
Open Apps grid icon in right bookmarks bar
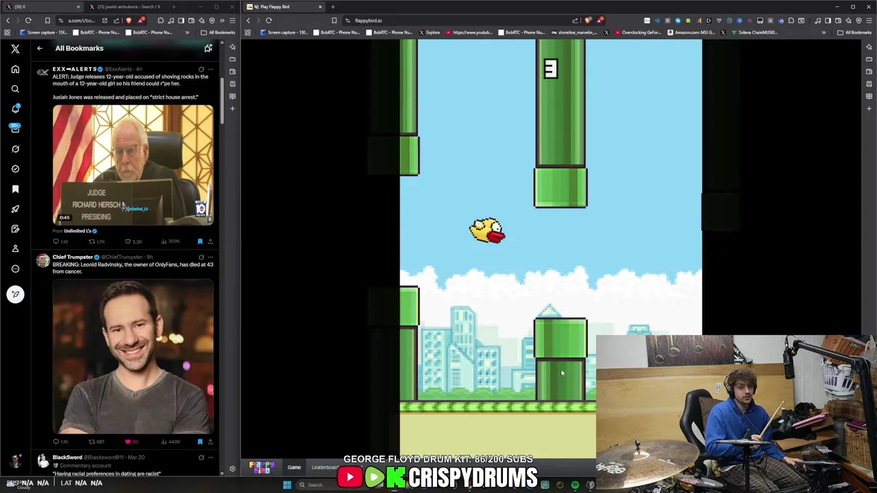(x=247, y=32)
